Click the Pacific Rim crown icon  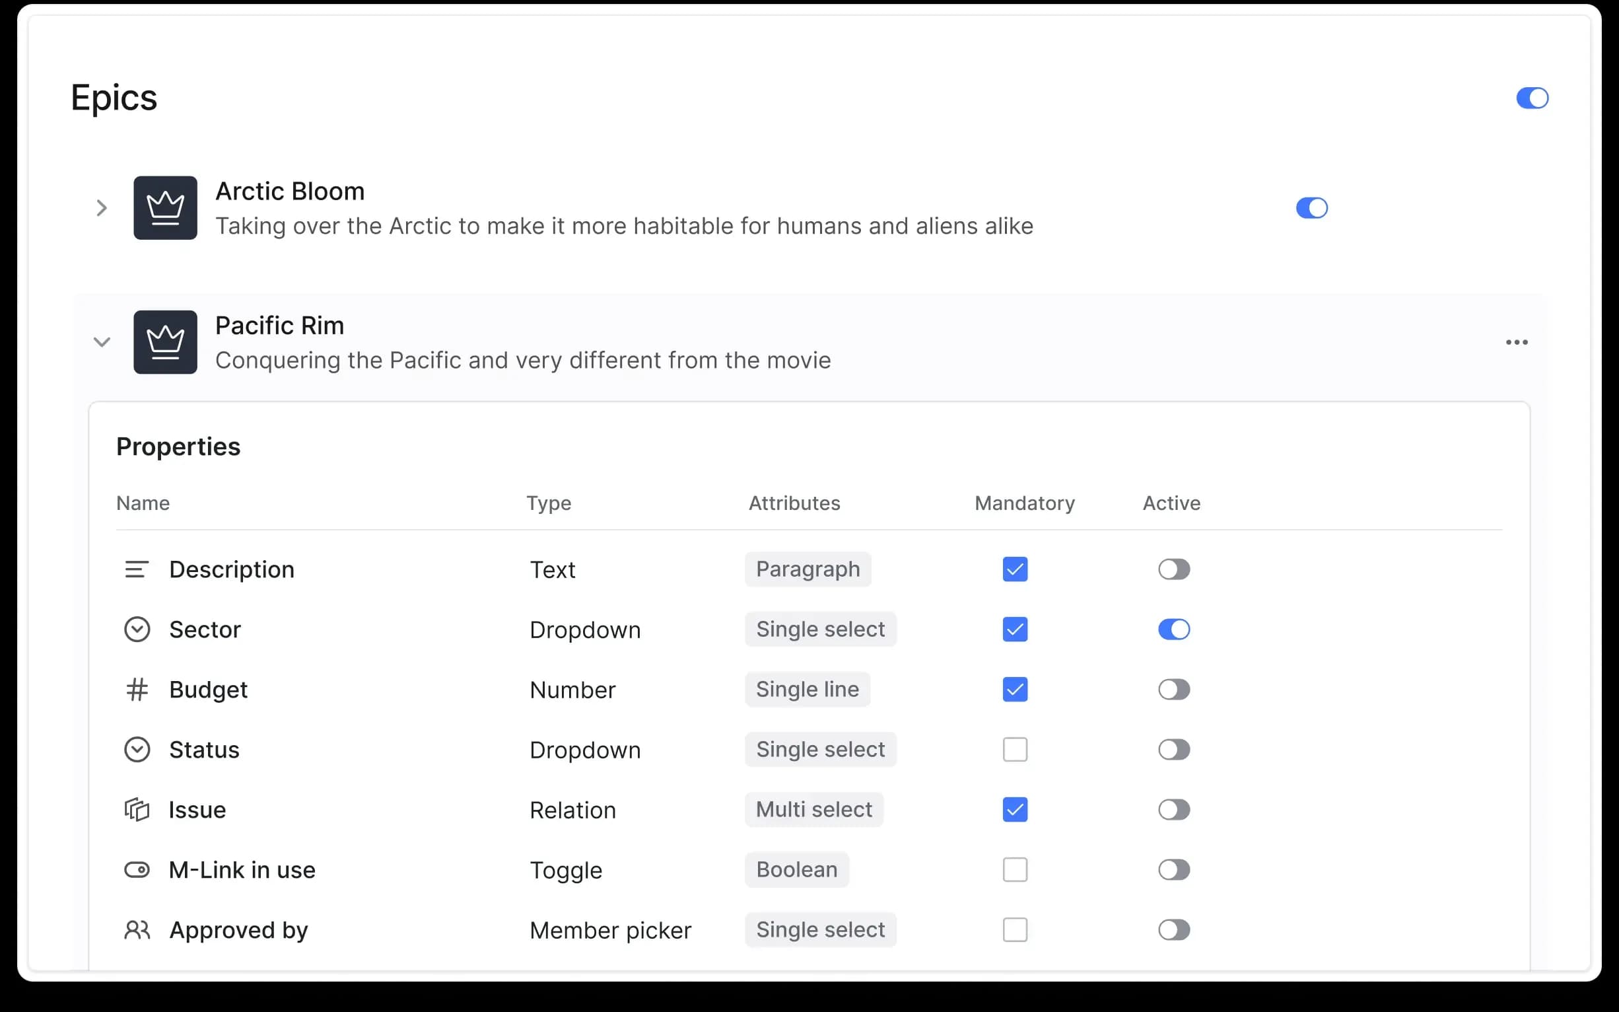coord(165,342)
